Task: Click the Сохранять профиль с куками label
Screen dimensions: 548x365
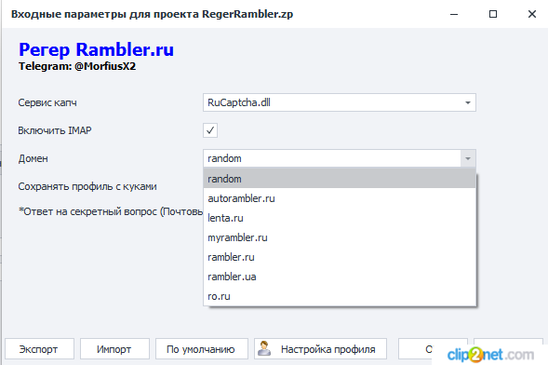Action: click(87, 186)
